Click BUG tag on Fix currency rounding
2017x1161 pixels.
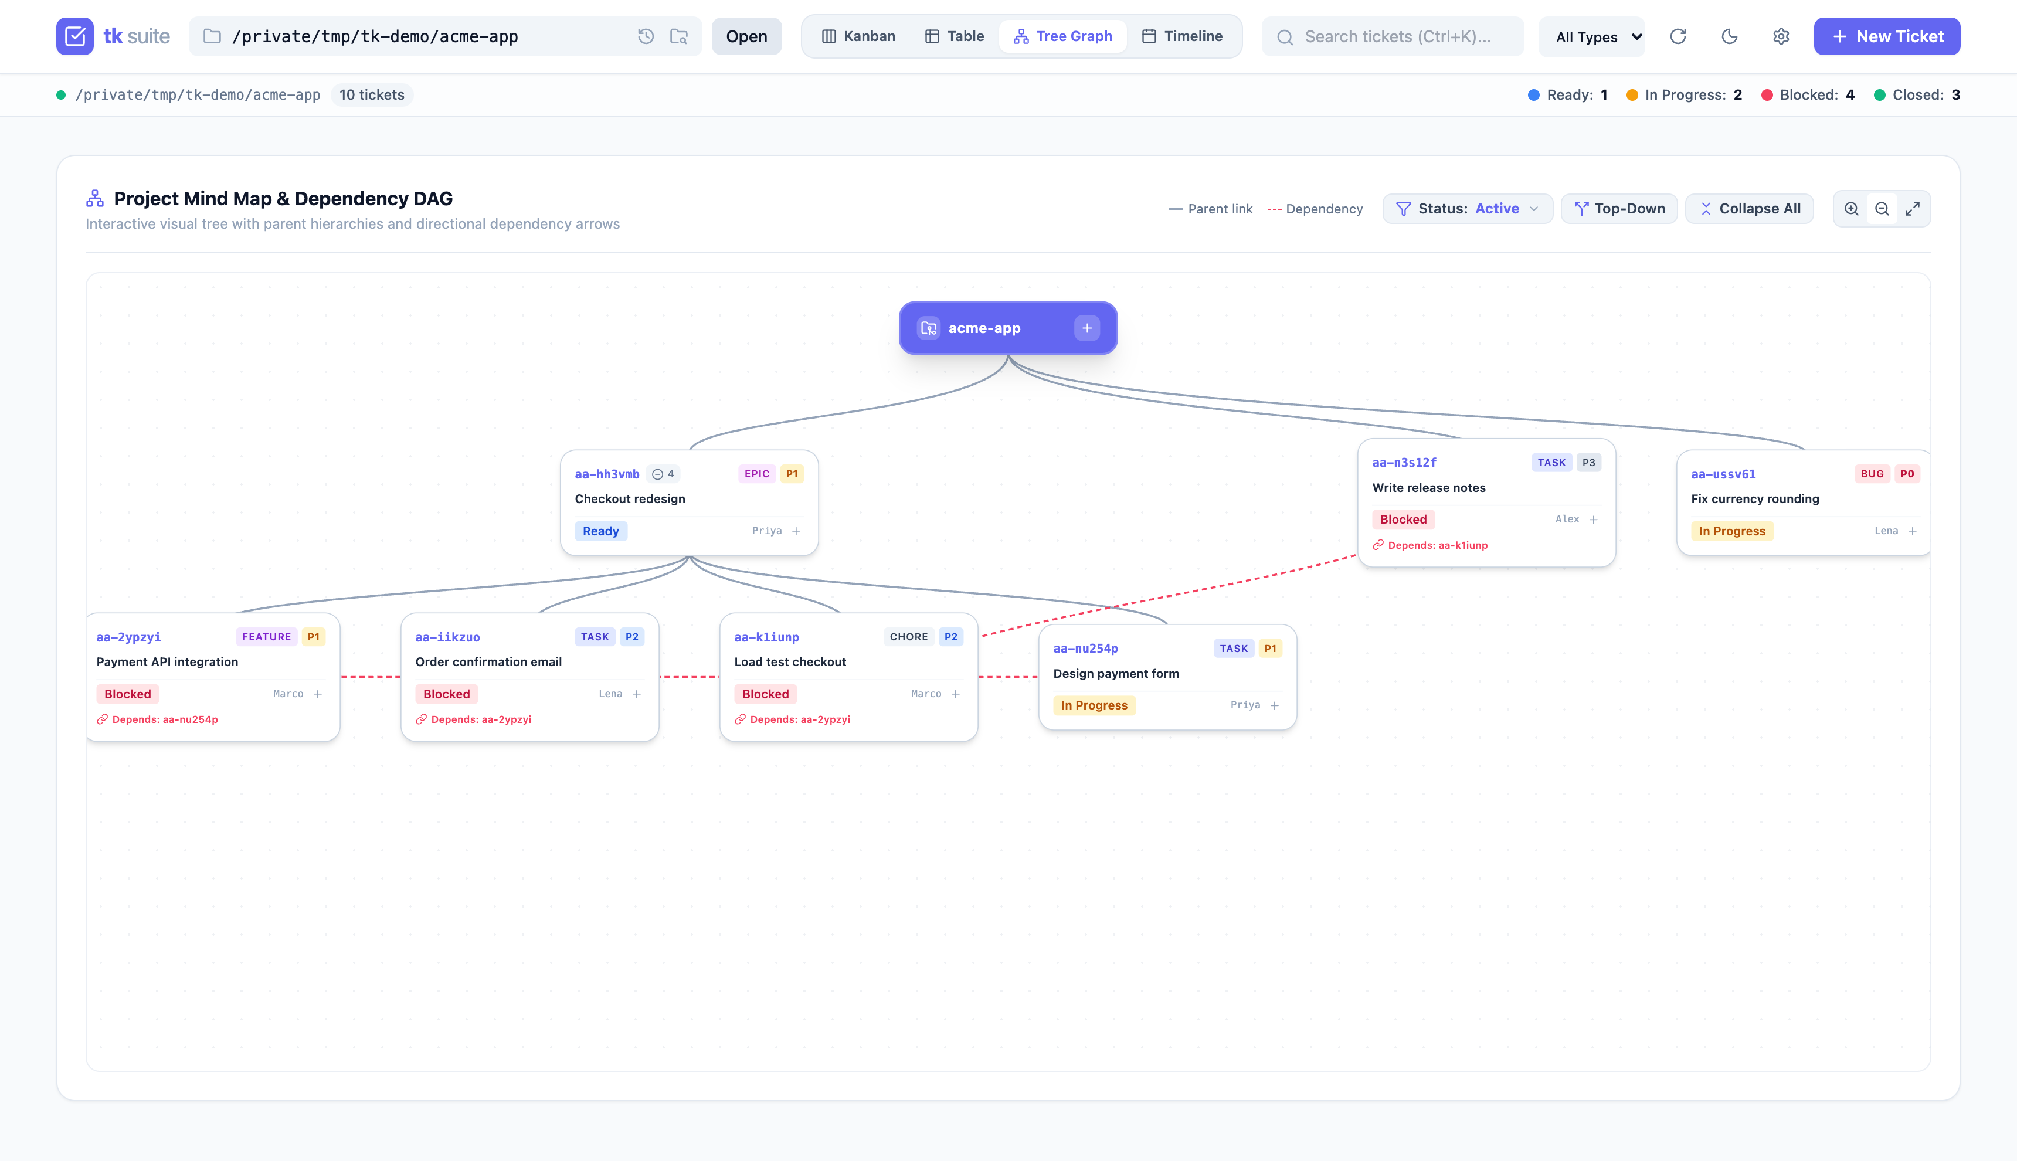(x=1872, y=474)
